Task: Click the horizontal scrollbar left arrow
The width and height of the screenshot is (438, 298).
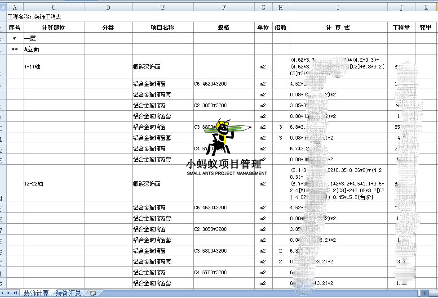Action: pyautogui.click(x=419, y=293)
